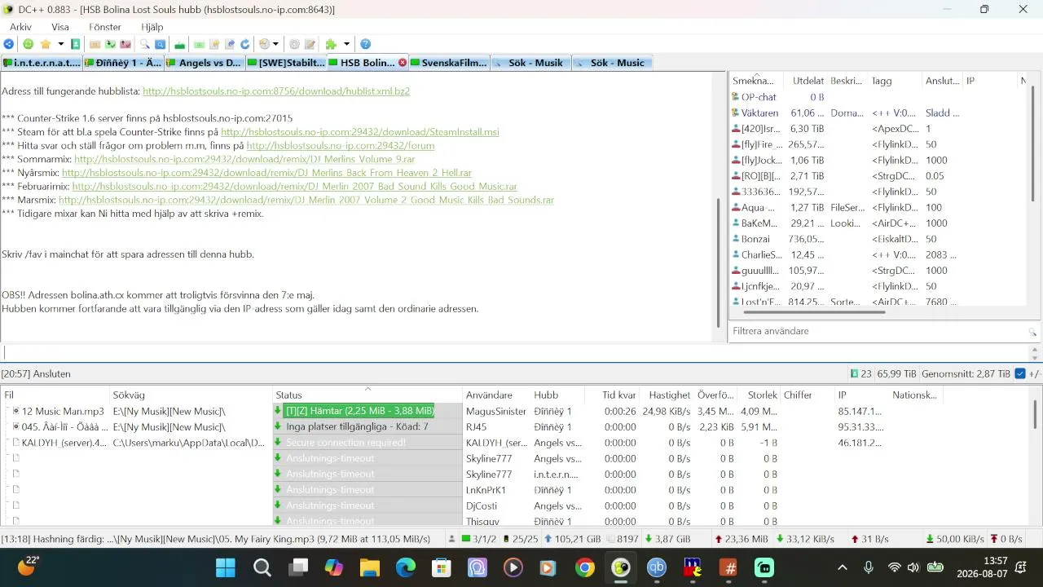The width and height of the screenshot is (1043, 587).
Task: Click the 0 B/s upload limit status item
Action: (1006, 539)
